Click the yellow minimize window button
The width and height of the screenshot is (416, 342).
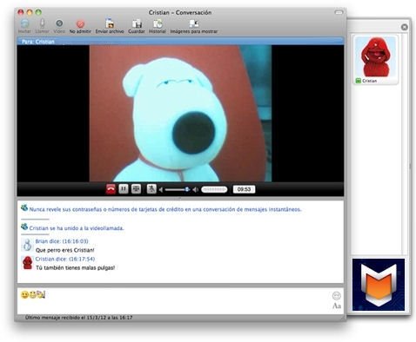click(x=30, y=12)
